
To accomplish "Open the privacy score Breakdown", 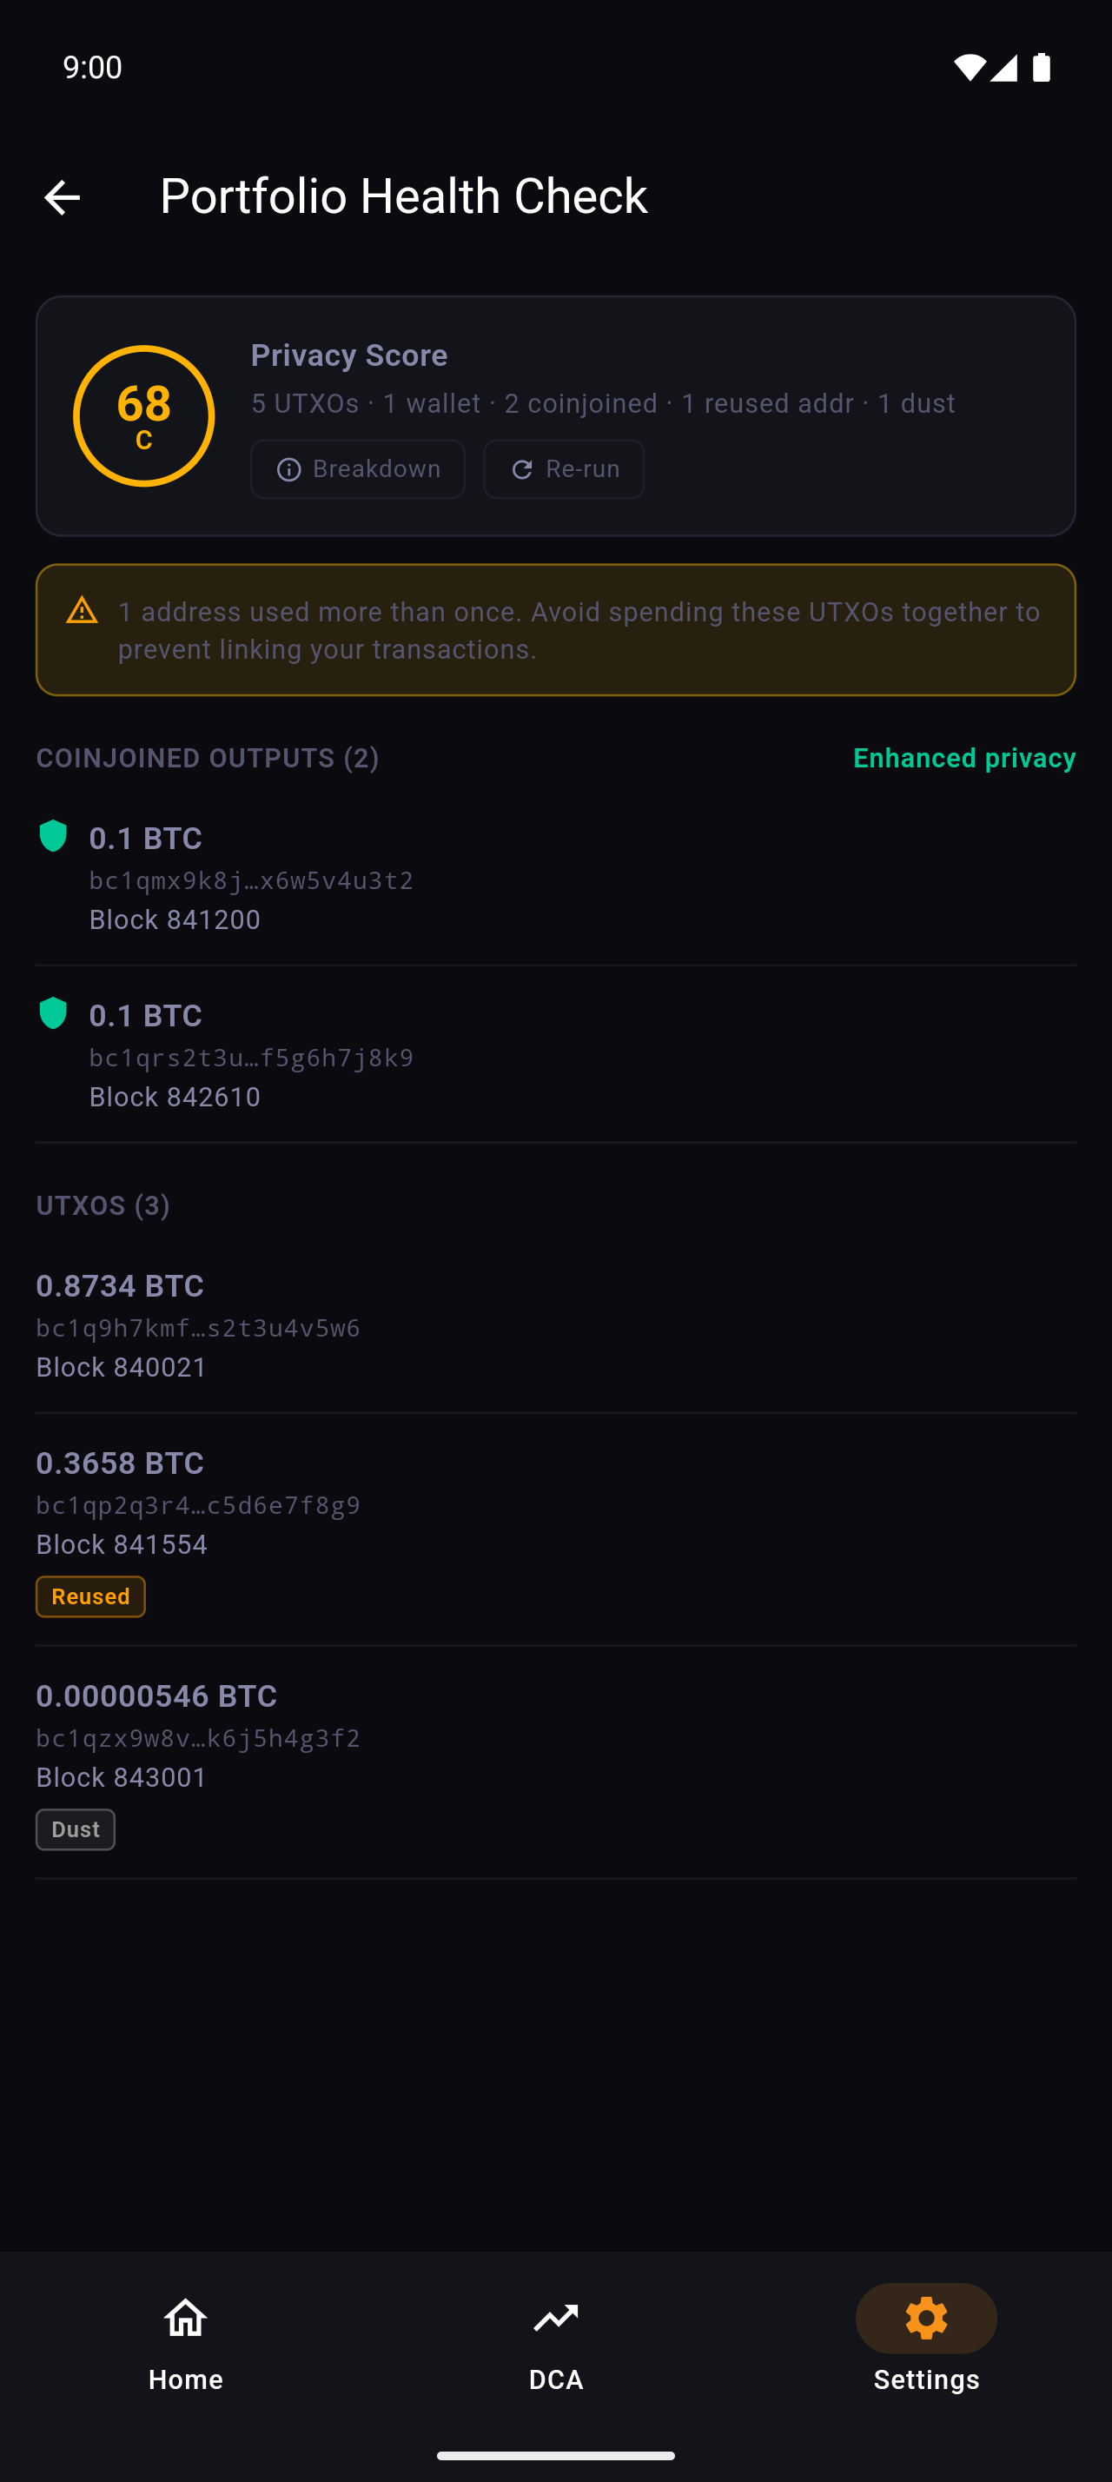I will 358,469.
